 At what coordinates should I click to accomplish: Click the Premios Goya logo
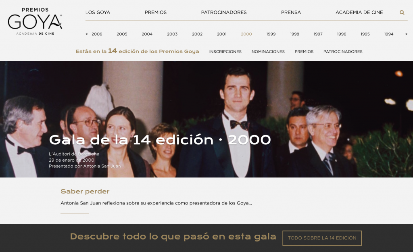(x=35, y=21)
